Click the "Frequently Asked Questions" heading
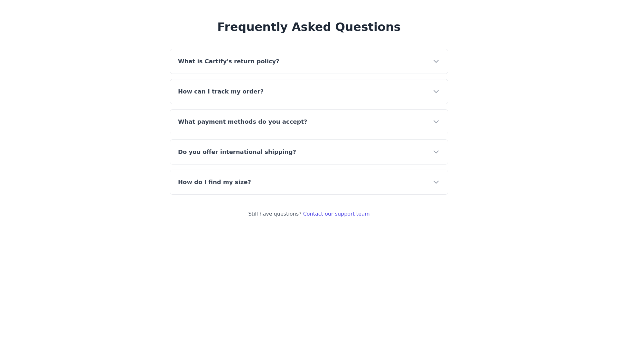618x347 pixels. pos(309,27)
